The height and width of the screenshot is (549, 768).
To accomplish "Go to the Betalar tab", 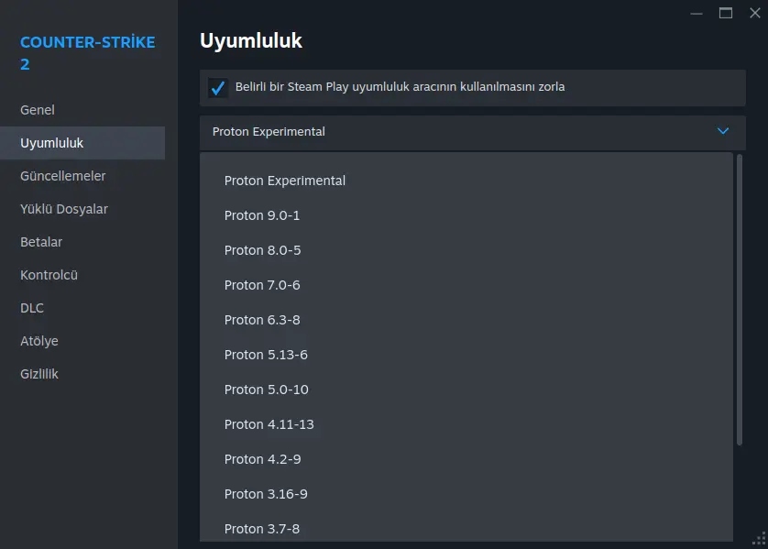I will [82, 242].
